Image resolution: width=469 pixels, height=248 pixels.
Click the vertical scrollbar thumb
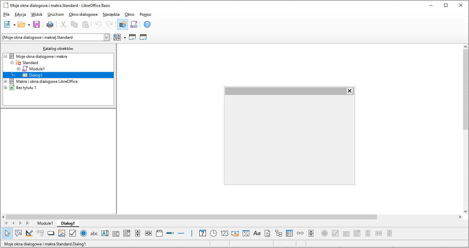[466, 89]
